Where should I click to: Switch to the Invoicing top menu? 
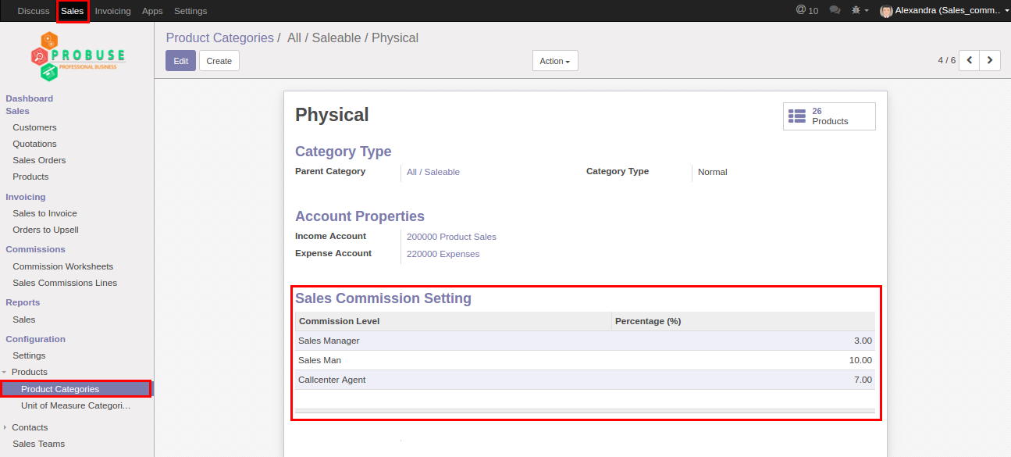coord(112,11)
